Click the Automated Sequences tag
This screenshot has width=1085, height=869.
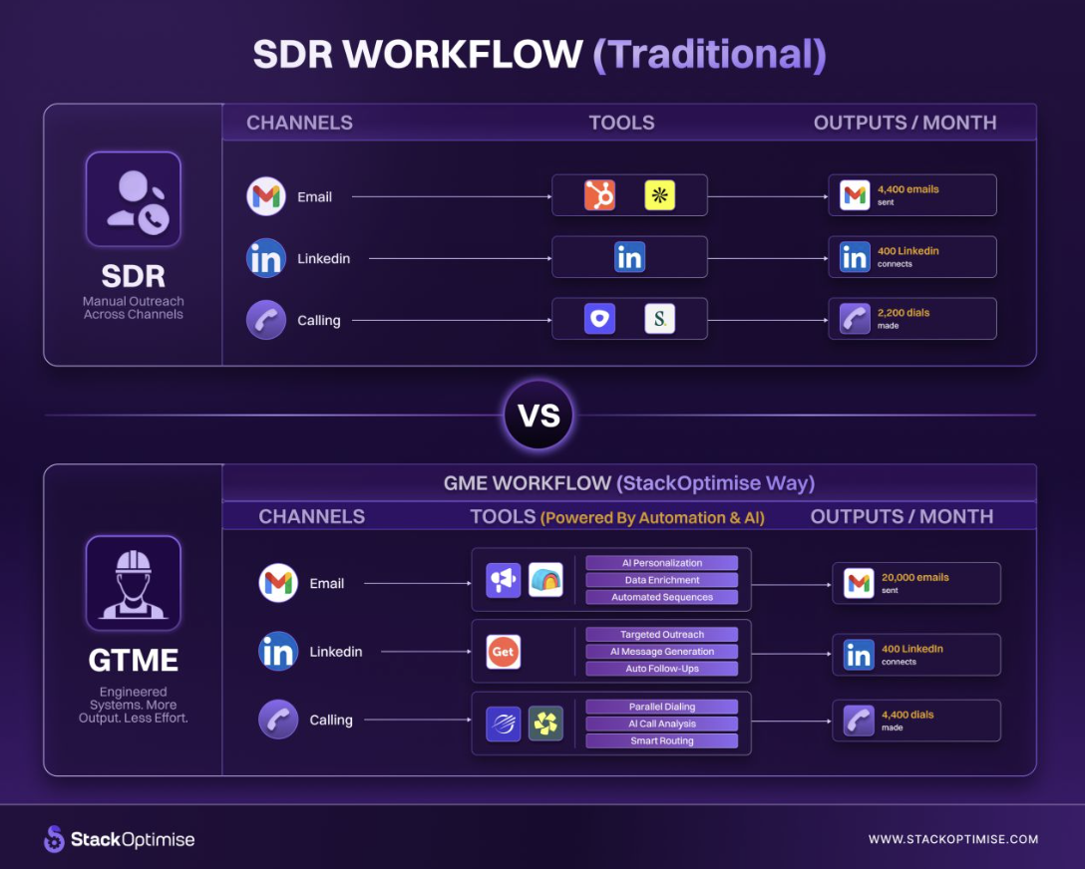(662, 597)
